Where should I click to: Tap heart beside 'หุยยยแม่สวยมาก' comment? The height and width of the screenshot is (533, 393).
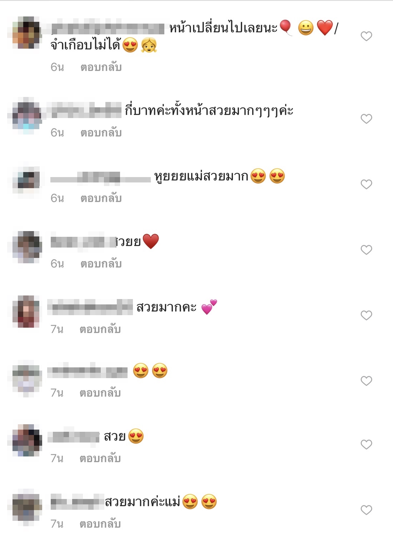coord(366,184)
